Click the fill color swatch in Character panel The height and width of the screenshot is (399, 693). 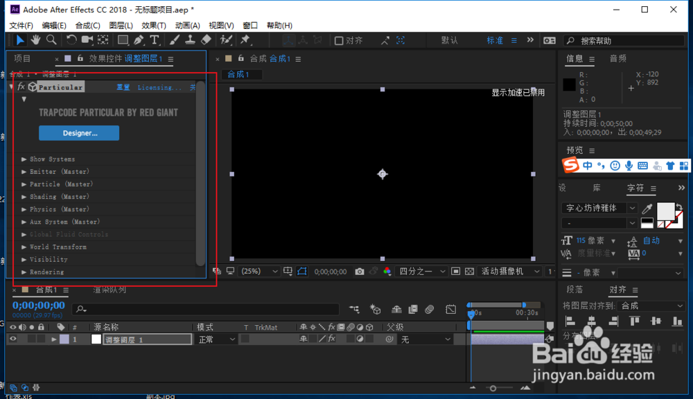(665, 212)
